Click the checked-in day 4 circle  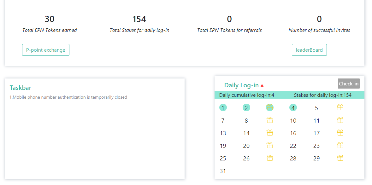point(293,108)
